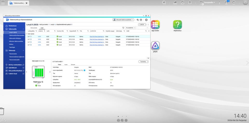Open the external devices sync icon
The image size is (249, 123).
[182, 3]
